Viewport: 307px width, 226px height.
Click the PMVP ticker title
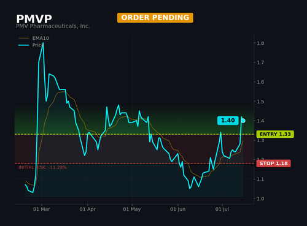(x=34, y=19)
